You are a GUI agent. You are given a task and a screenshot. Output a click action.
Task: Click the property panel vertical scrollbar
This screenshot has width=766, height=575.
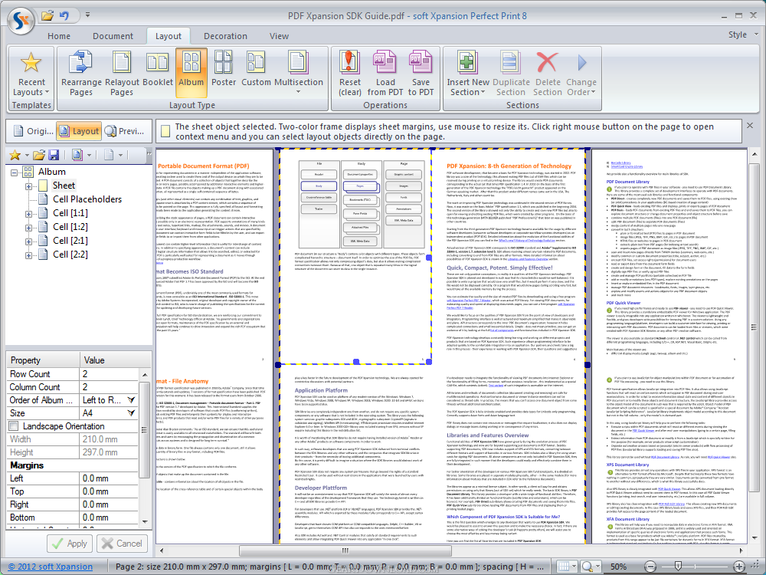click(x=144, y=430)
